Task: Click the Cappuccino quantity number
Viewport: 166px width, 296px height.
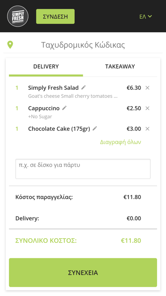Action: (17, 108)
